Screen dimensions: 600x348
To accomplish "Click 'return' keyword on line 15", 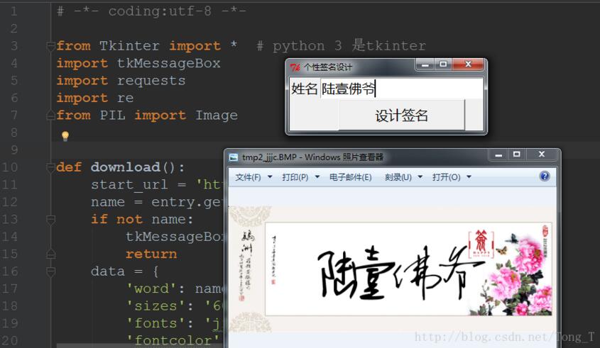I will click(151, 254).
